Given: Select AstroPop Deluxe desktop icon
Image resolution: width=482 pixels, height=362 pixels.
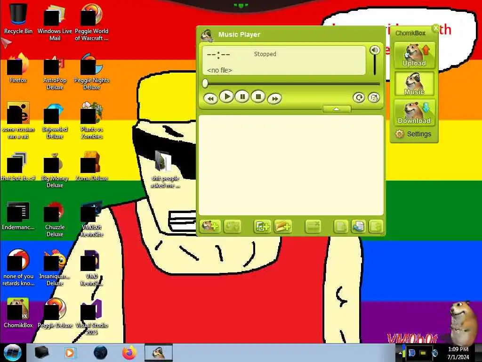Looking at the screenshot, I should [x=55, y=72].
